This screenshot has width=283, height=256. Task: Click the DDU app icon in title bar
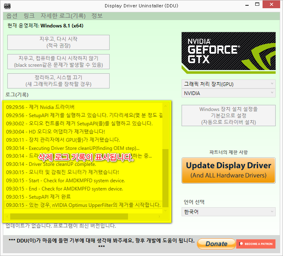tap(7, 6)
